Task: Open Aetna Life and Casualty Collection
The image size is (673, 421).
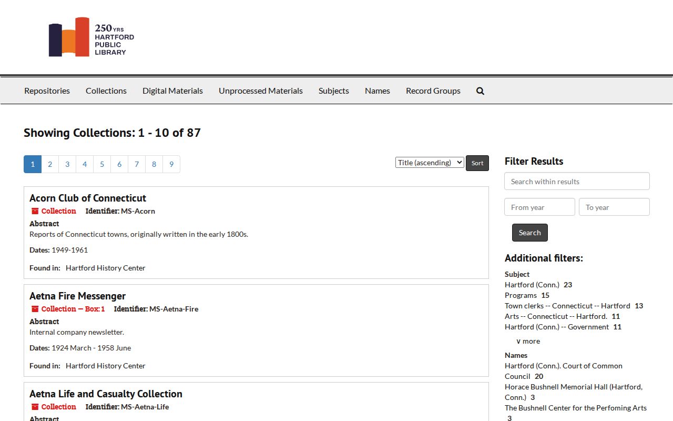Action: click(x=106, y=394)
